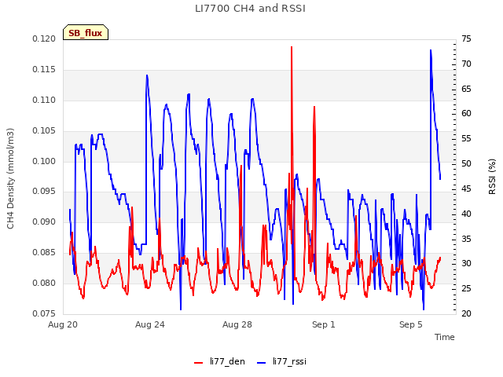Image resolution: width=503 pixels, height=377 pixels.
Task: Click the 0.105 left axis value
Action: pos(44,131)
